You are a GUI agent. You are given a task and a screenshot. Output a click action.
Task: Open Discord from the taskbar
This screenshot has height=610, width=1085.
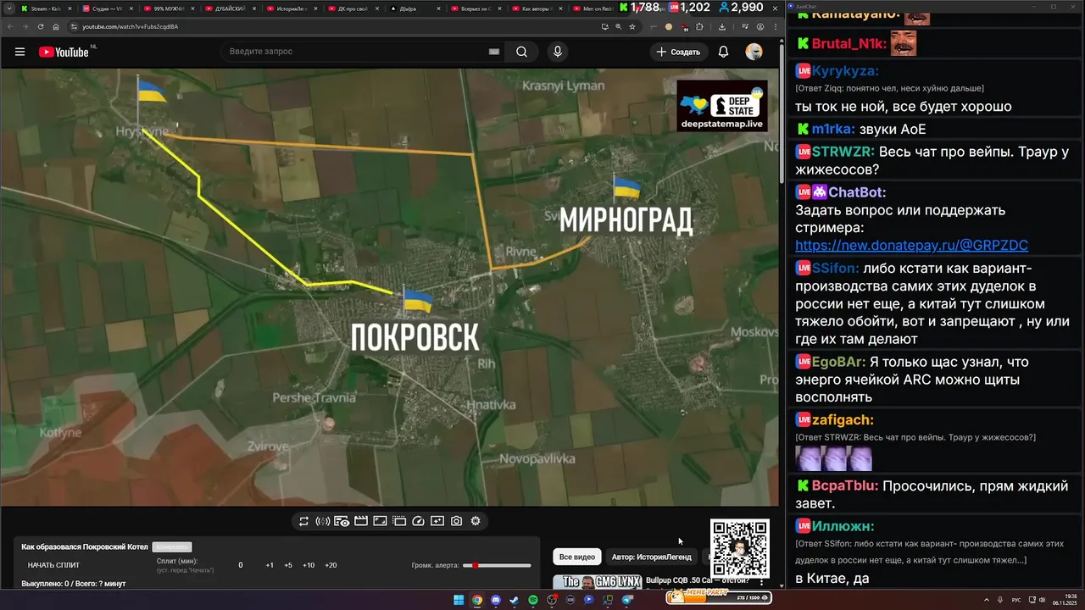tap(496, 600)
